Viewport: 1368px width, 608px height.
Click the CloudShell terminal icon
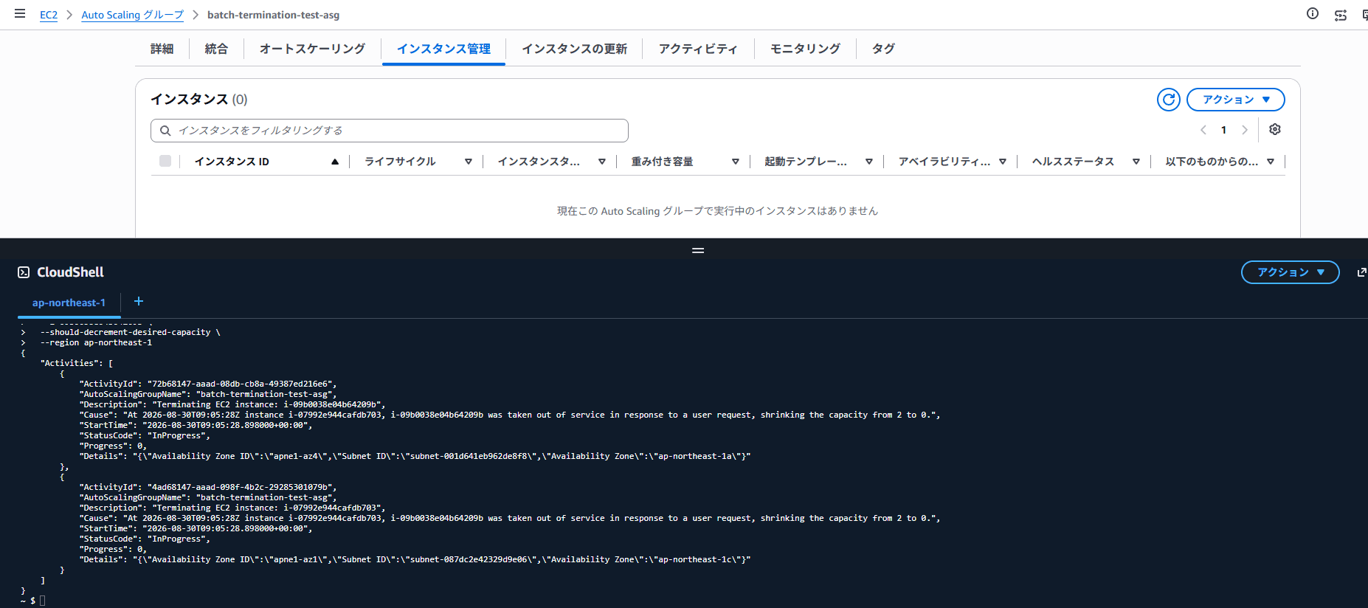click(x=24, y=272)
